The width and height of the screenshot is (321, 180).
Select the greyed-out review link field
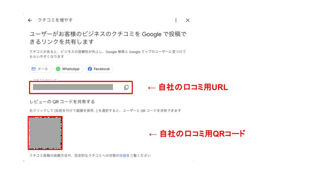coord(73,87)
